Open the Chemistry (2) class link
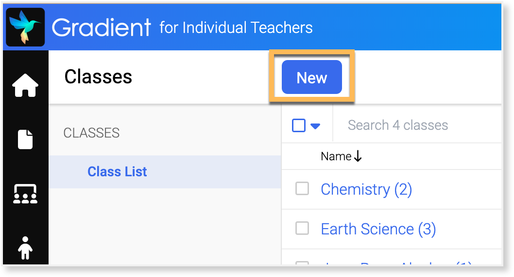Screen dimensions: 514x277 366,189
